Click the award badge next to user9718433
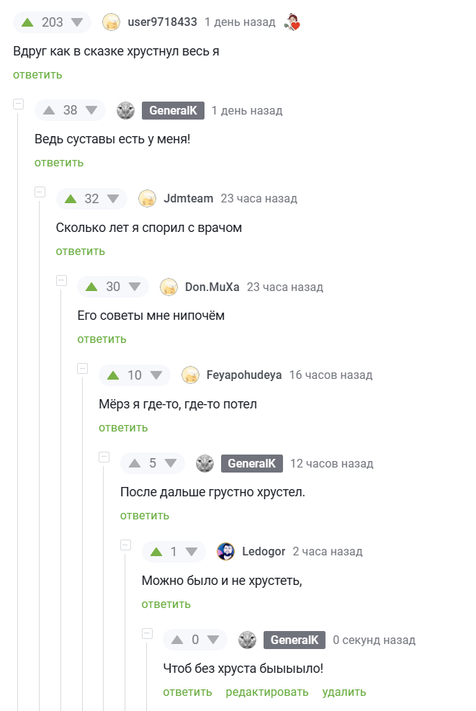This screenshot has width=476, height=711. point(293,21)
